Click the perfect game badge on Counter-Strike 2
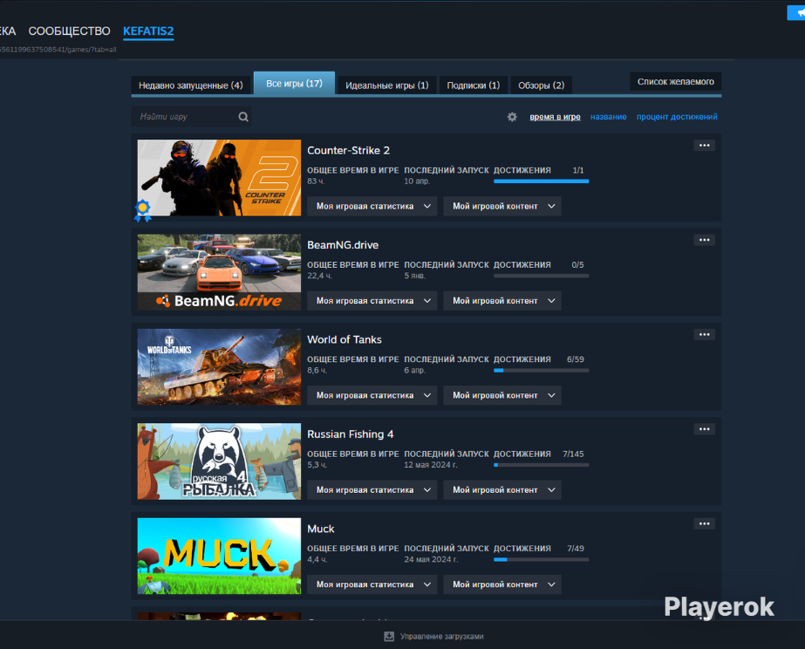This screenshot has width=805, height=649. click(143, 210)
